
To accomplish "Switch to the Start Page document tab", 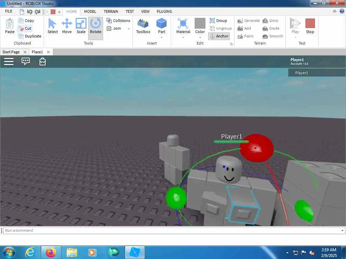I will tap(11, 52).
